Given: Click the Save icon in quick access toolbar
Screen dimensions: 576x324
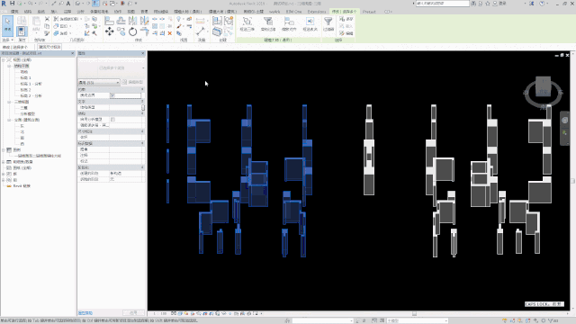Looking at the screenshot, I should (12, 4).
